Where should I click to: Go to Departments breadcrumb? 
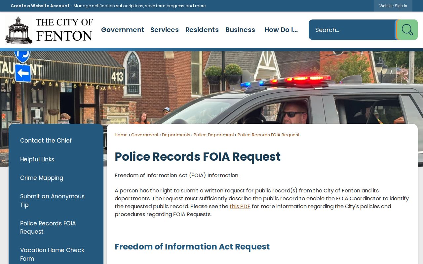click(x=176, y=135)
